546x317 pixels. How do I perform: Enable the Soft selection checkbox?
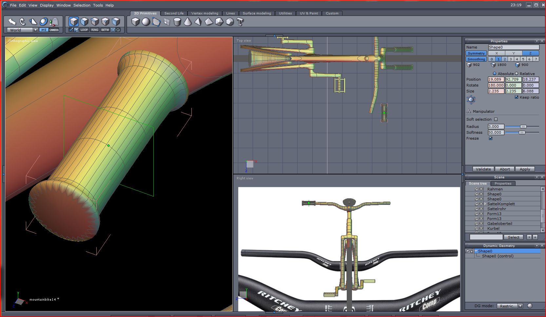coord(496,119)
